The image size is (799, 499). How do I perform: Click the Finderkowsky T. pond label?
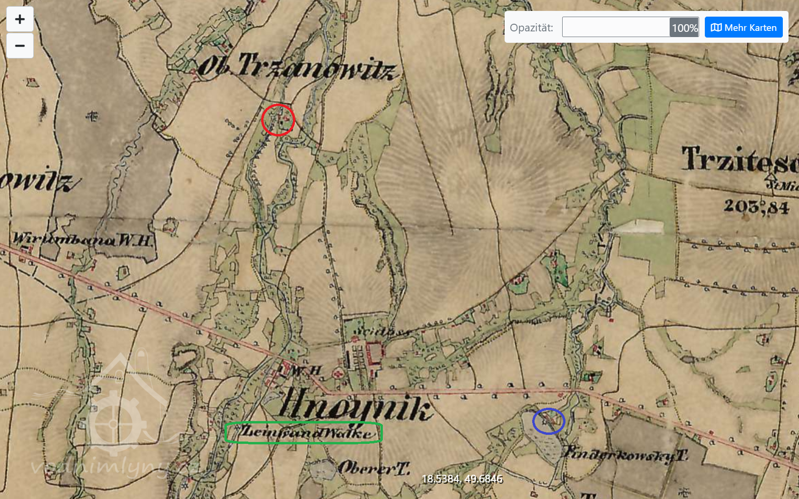(625, 454)
